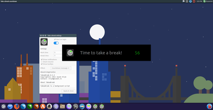Click Take a Break logo in settings window
Image resolution: width=213 pixels, height=110 pixels.
44,42
